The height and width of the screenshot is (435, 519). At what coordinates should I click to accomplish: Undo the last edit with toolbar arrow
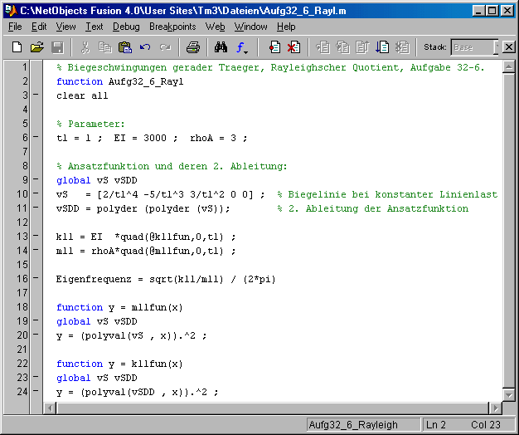tap(146, 47)
